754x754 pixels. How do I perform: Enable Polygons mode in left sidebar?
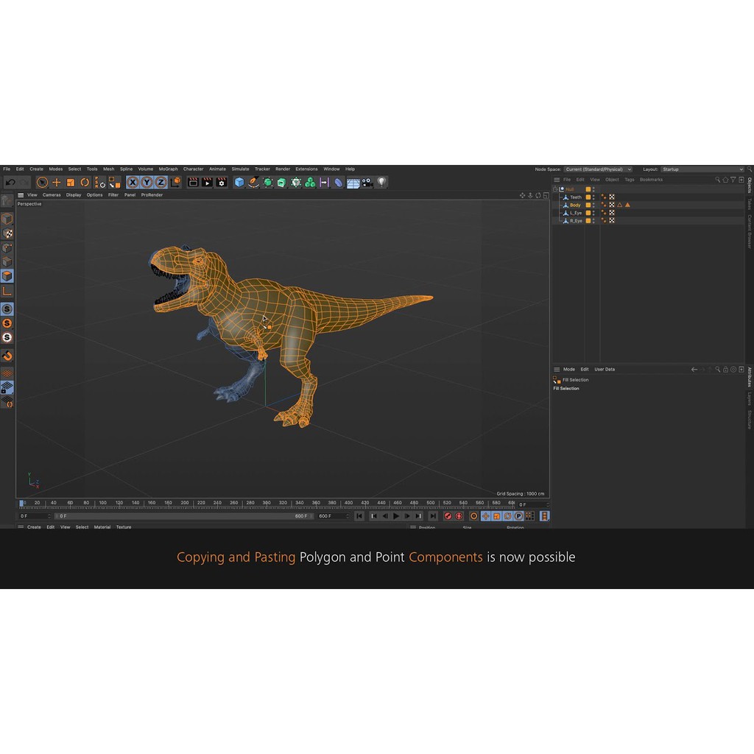[7, 276]
